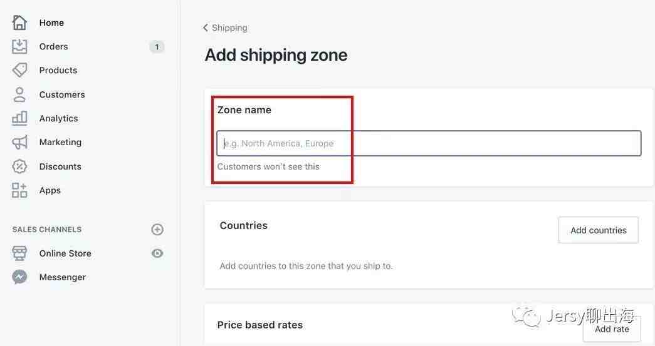Open the Messenger chat bubble icon
The height and width of the screenshot is (346, 655).
(x=19, y=277)
